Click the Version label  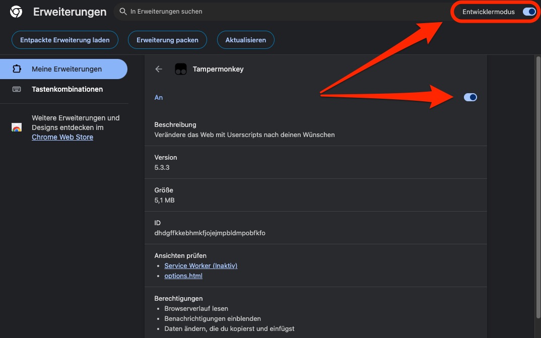166,157
